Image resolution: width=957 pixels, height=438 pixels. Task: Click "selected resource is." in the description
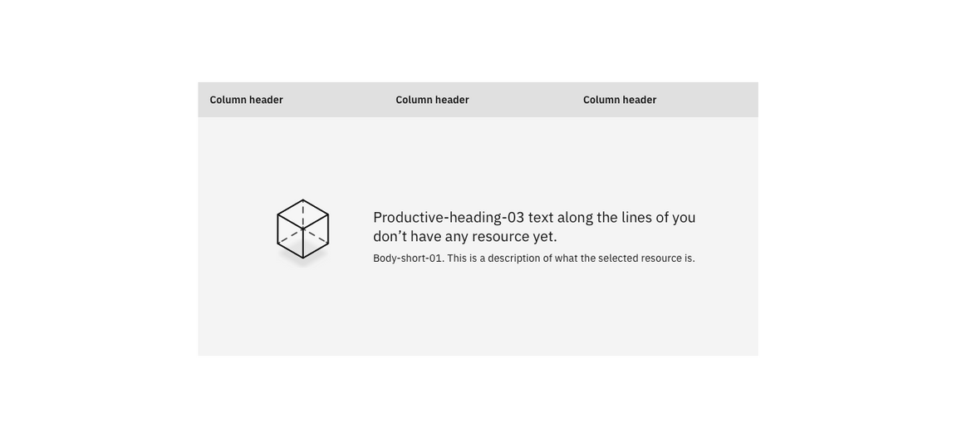coord(646,258)
